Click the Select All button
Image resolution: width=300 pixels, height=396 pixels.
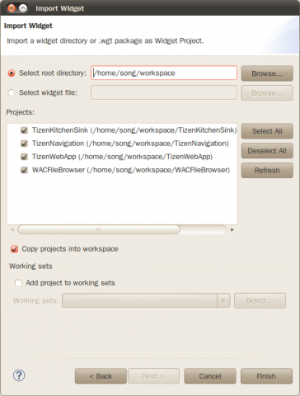point(267,131)
